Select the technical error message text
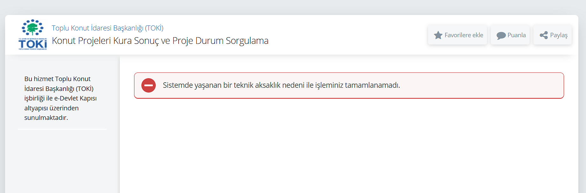 tap(281, 85)
